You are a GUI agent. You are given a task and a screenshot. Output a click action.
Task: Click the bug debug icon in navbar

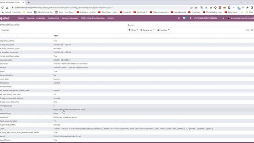coord(190,18)
